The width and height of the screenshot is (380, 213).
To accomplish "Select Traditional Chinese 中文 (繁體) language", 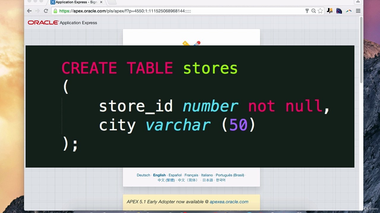I will [x=167, y=180].
